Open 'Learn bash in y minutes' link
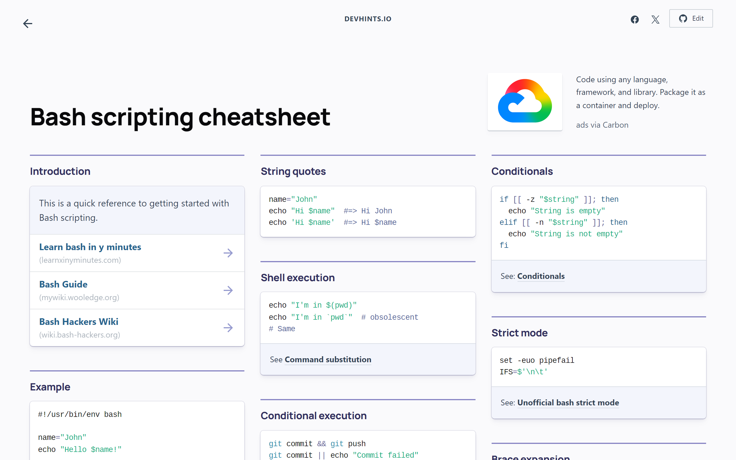Screen dimensions: 736x460 point(90,247)
